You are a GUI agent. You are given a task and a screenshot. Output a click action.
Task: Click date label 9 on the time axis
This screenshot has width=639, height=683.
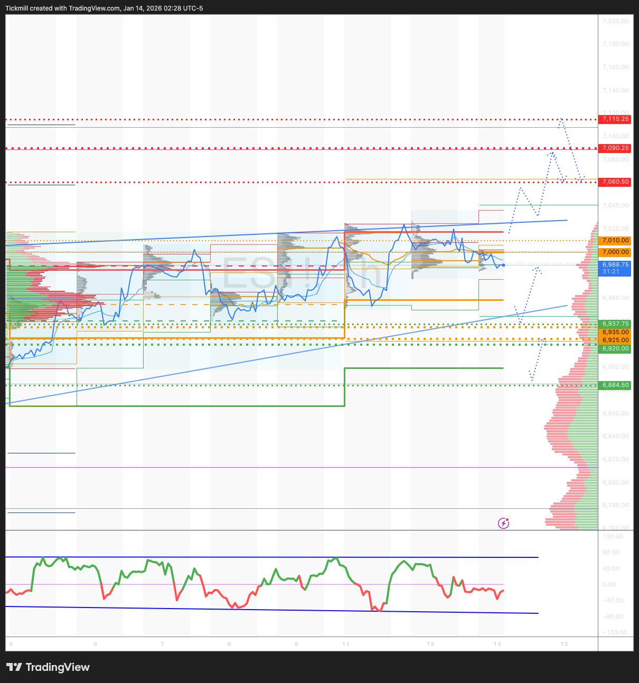pyautogui.click(x=296, y=644)
